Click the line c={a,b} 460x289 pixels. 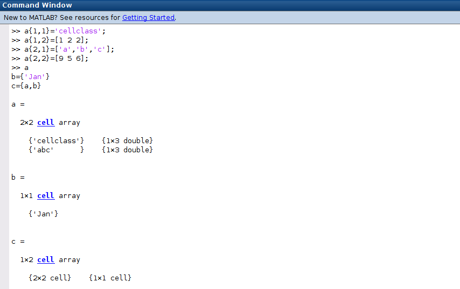tap(26, 86)
